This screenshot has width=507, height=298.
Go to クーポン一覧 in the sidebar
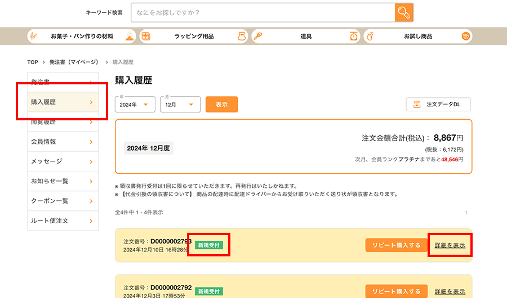[63, 201]
